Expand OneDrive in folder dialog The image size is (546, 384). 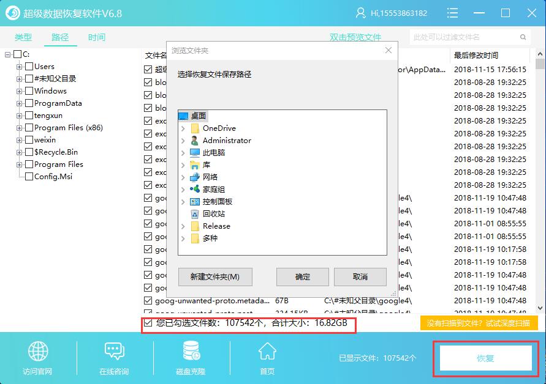[x=183, y=128]
